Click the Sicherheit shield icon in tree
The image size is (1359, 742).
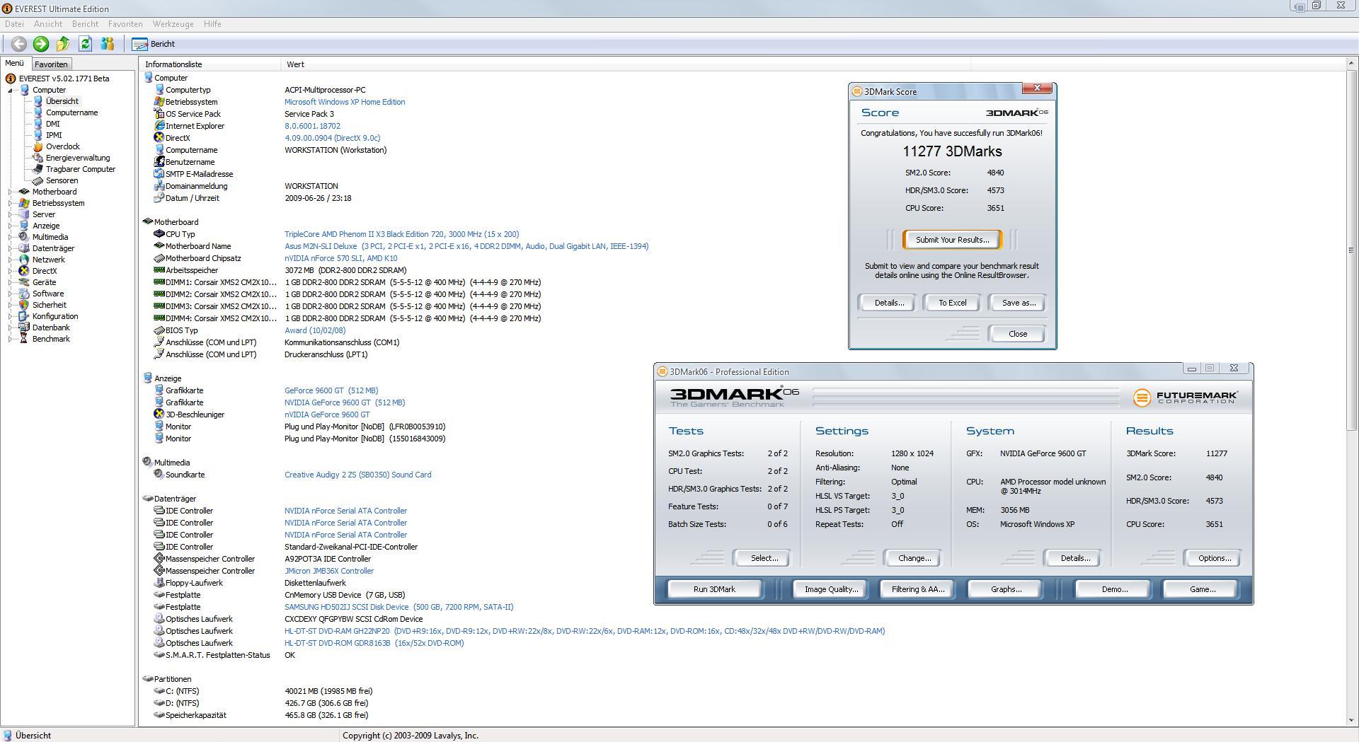tap(24, 305)
